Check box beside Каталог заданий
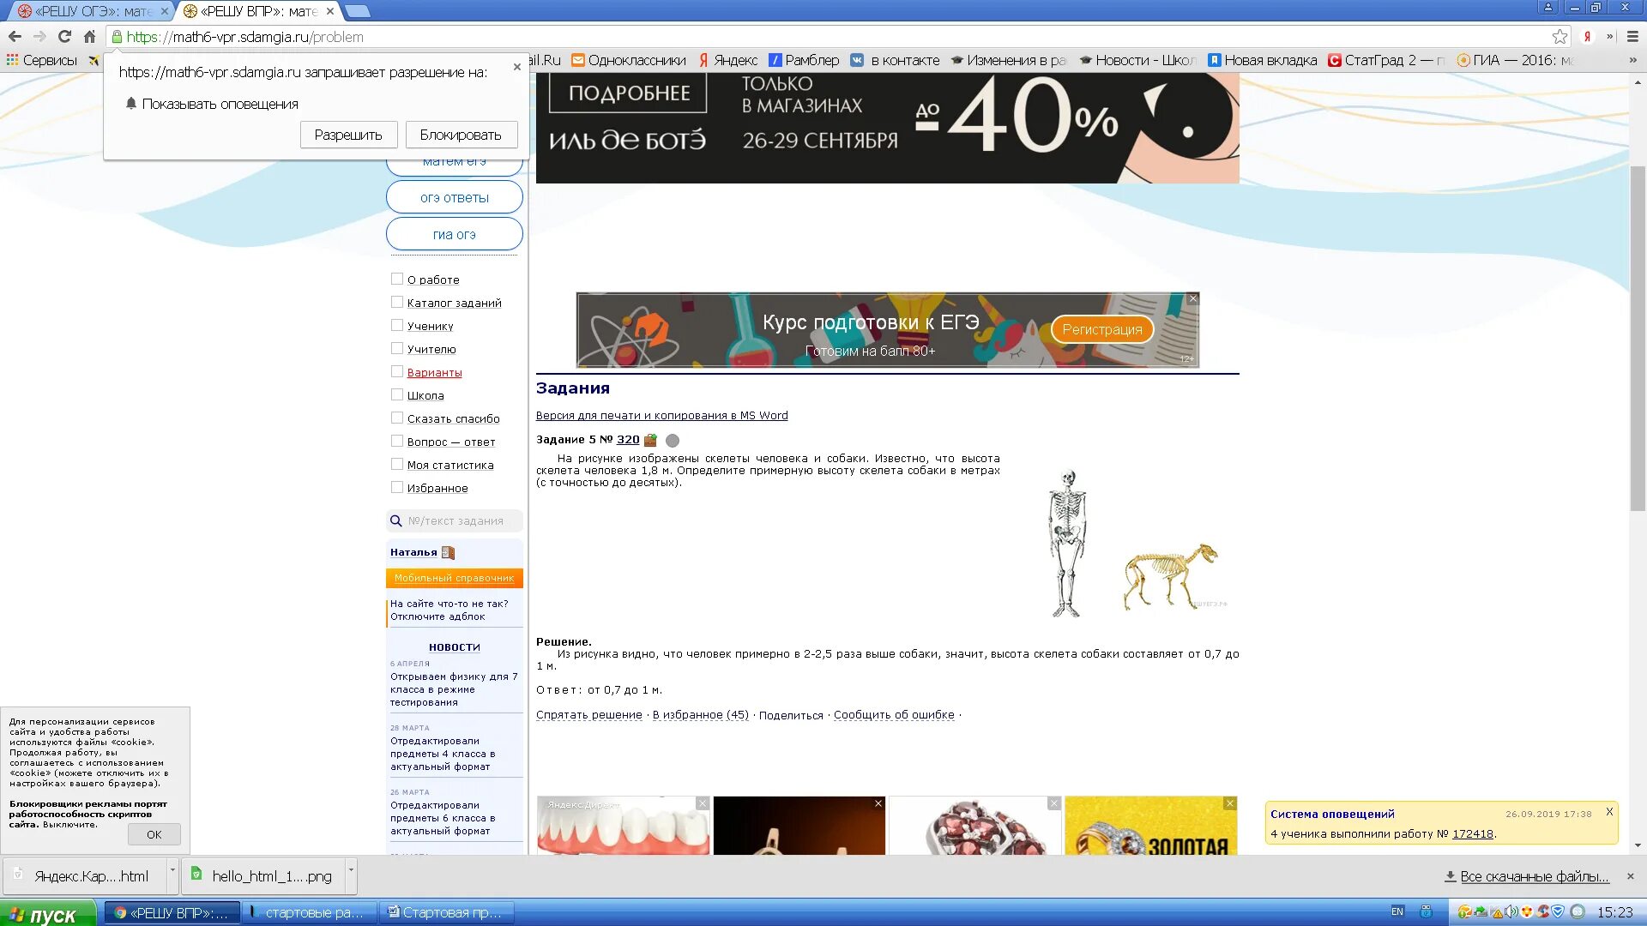Image resolution: width=1647 pixels, height=926 pixels. click(397, 302)
